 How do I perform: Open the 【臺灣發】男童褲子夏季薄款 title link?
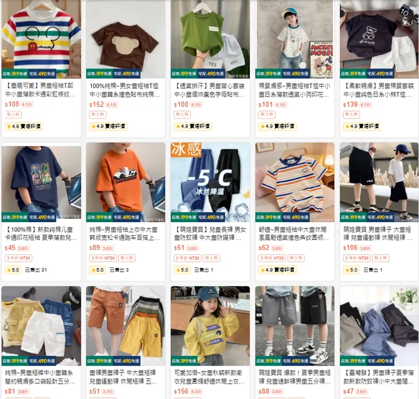pos(378,377)
